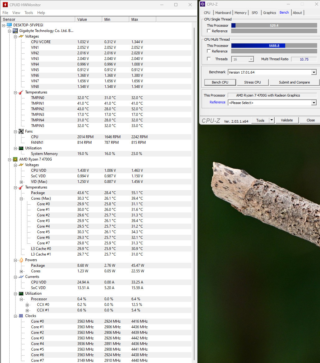Click the AMD Ryzen 7 4700G chip icon
This screenshot has height=363, width=320.
[15, 159]
